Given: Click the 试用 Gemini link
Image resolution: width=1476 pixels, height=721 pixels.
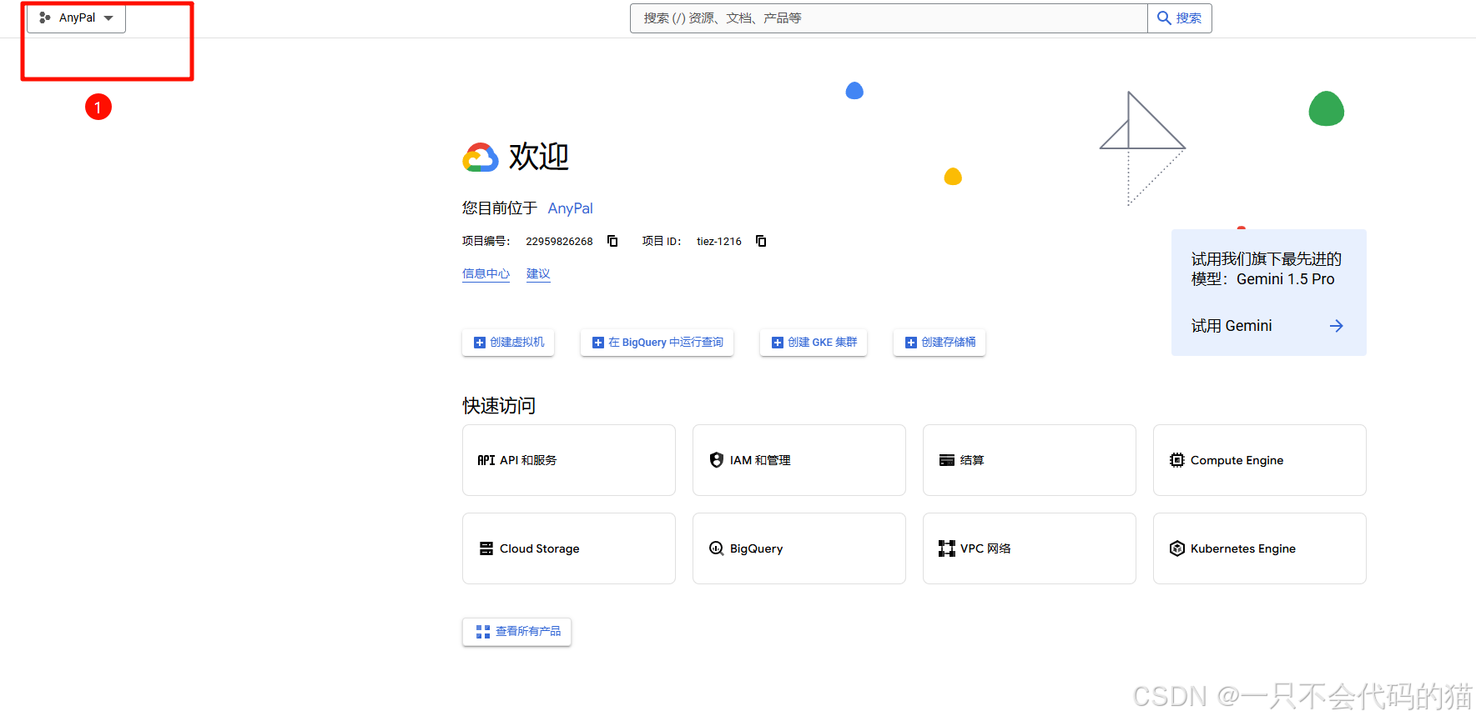Looking at the screenshot, I should pyautogui.click(x=1232, y=326).
